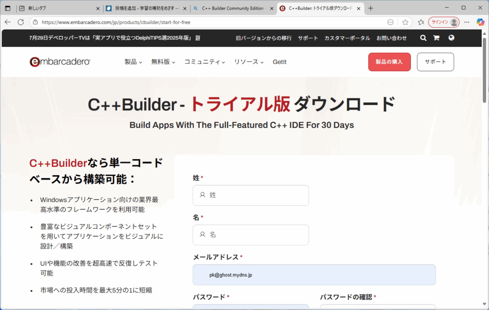Click the scrollbar up arrow
Screen dimensions: 489x310
click(x=484, y=33)
